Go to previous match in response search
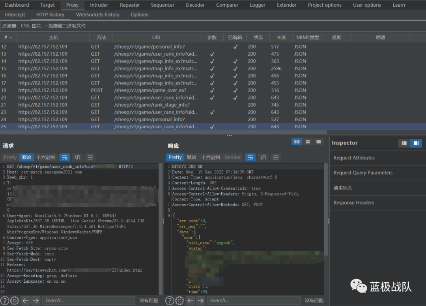This screenshot has height=306, width=426. [191, 300]
